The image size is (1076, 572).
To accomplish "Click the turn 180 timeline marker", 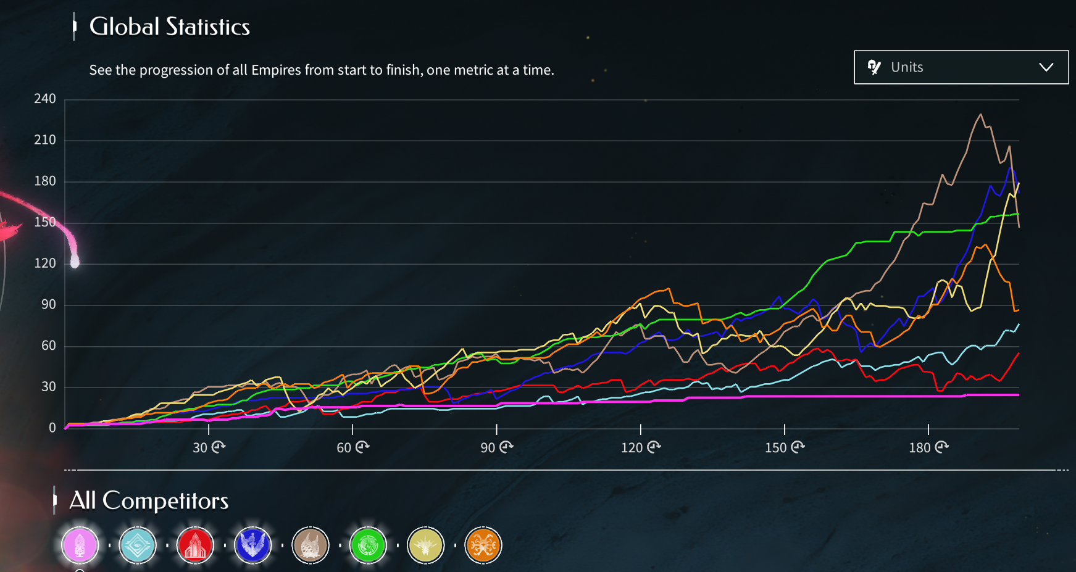I will click(928, 447).
